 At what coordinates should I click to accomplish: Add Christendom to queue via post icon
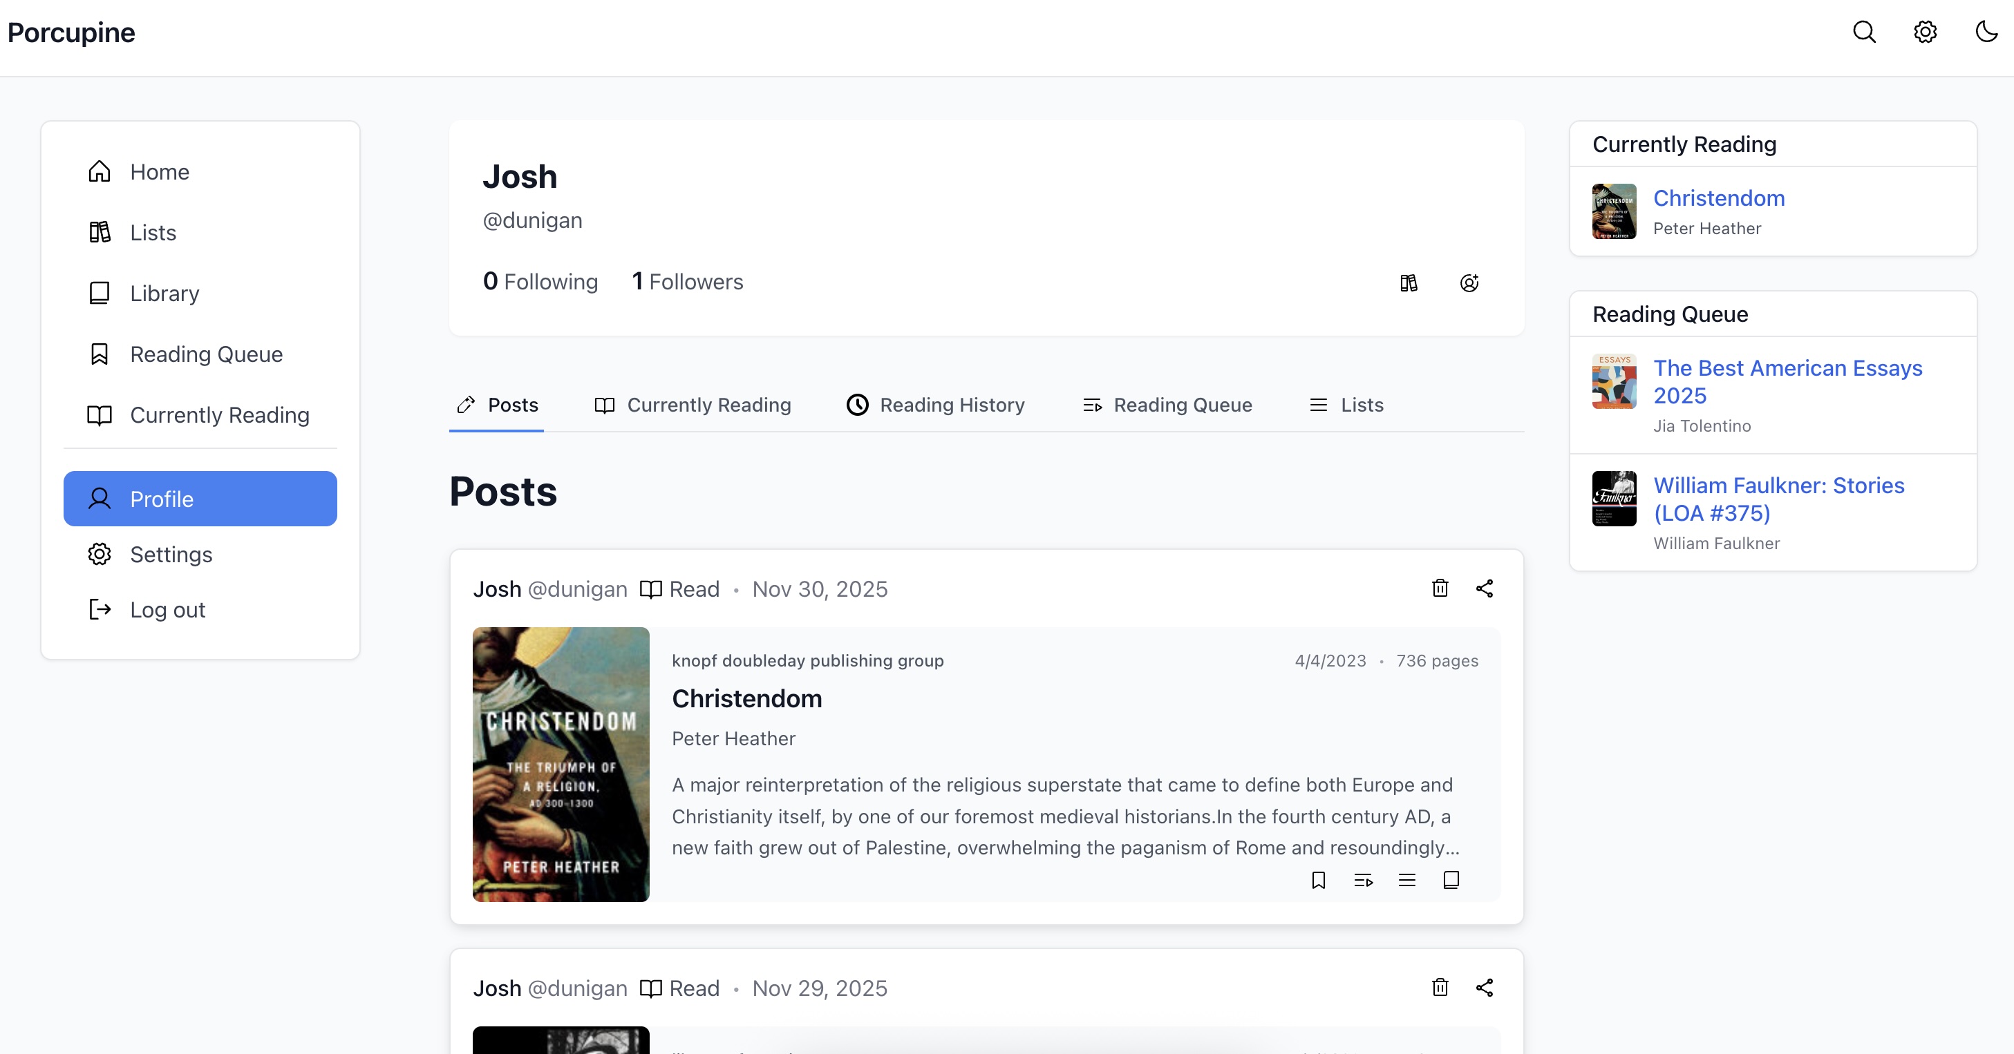1363,881
